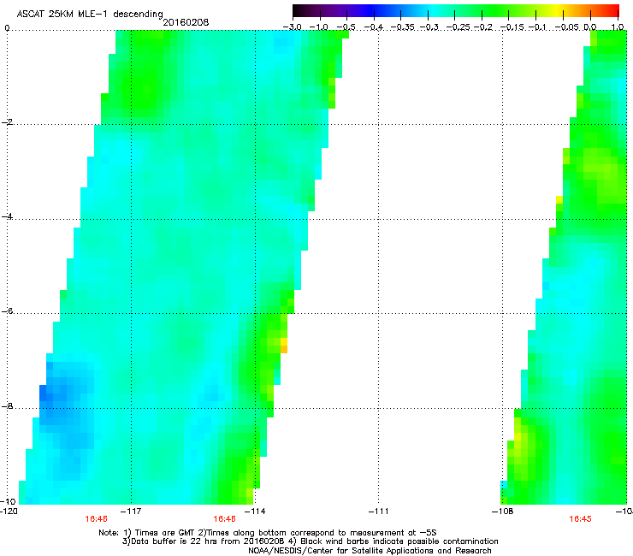Click the 'Times are GMT' note line

(x=267, y=533)
